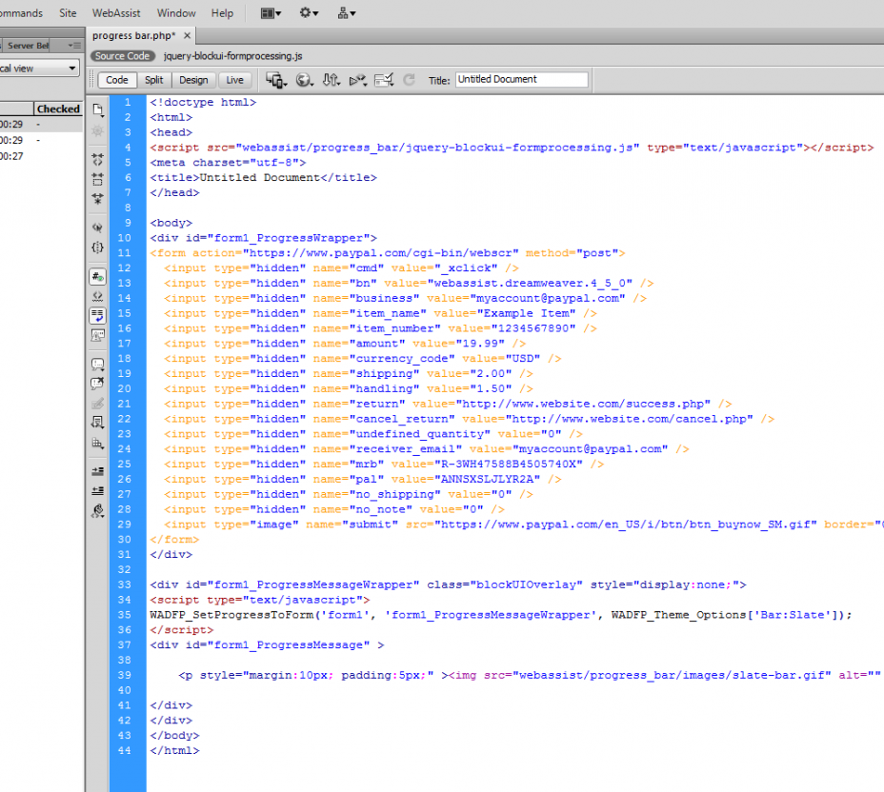Click the Expand All icon
The width and height of the screenshot is (884, 792).
coord(97,199)
